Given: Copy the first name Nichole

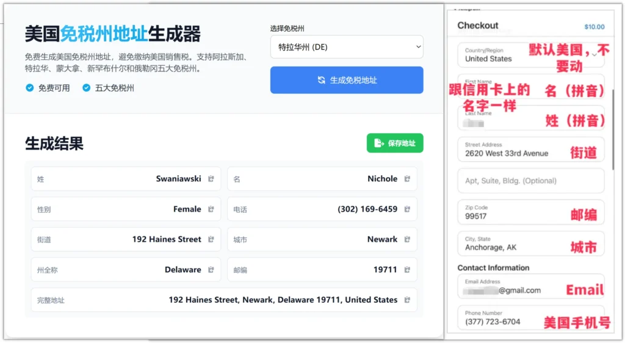Looking at the screenshot, I should tap(407, 179).
